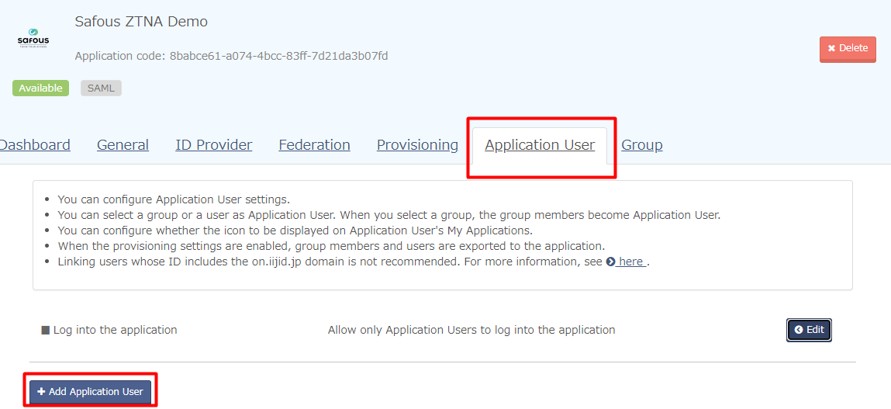
Task: Switch to the General tab
Action: (123, 145)
